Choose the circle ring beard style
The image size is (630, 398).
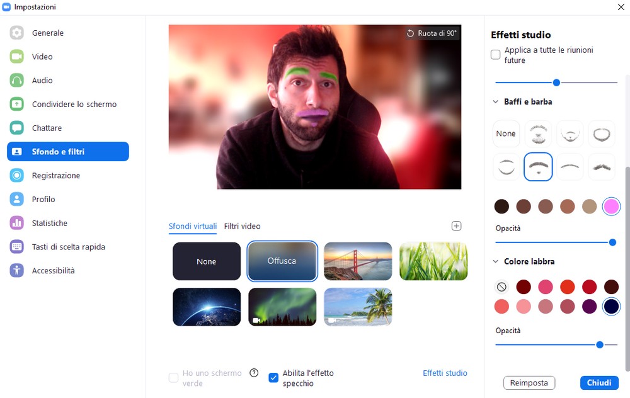click(602, 134)
